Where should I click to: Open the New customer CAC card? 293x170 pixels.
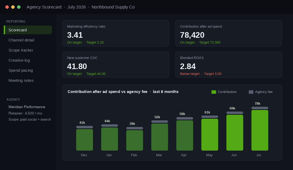116,65
